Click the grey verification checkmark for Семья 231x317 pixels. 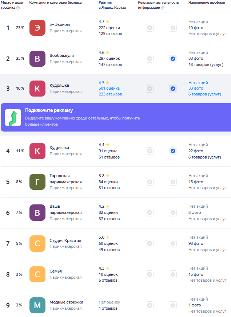[x=173, y=274]
